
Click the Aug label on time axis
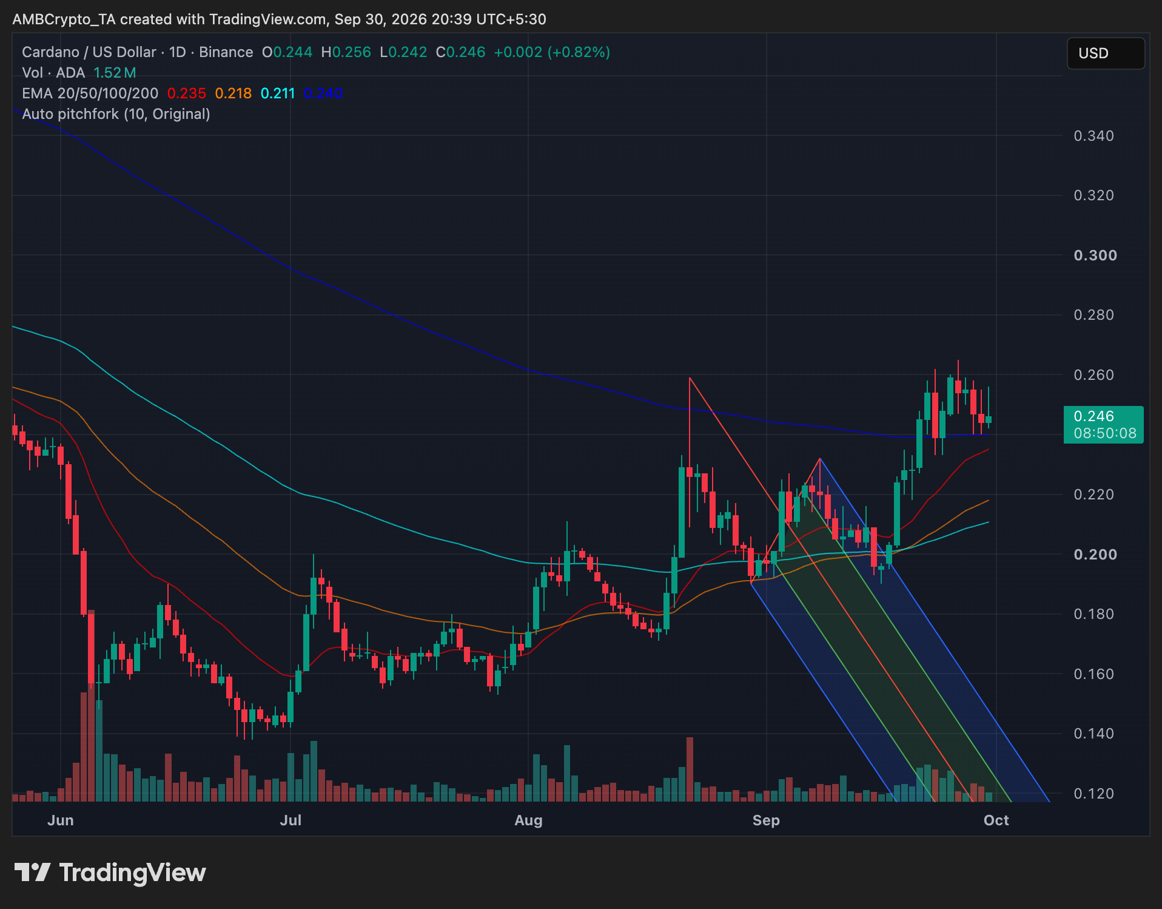coord(528,820)
